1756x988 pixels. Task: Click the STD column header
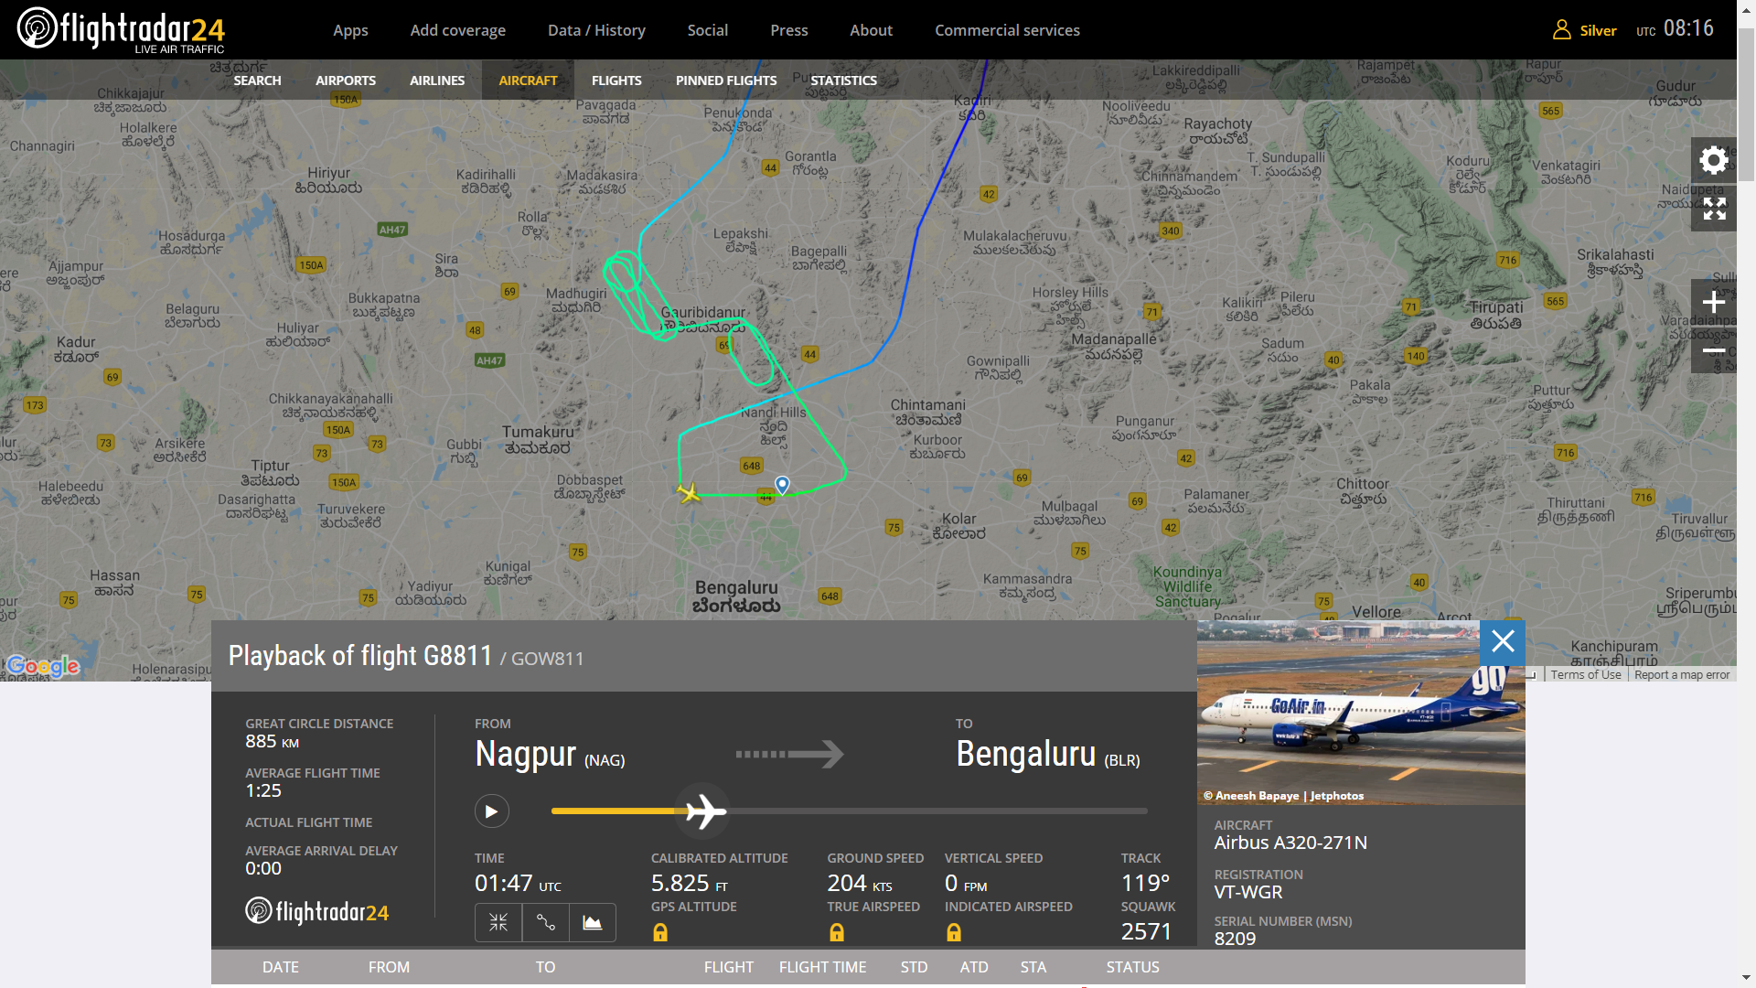pyautogui.click(x=914, y=967)
